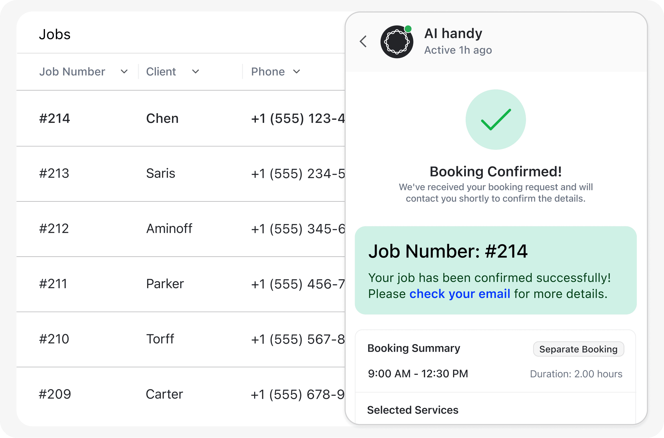Click job number #211
Image resolution: width=664 pixels, height=438 pixels.
pos(53,284)
